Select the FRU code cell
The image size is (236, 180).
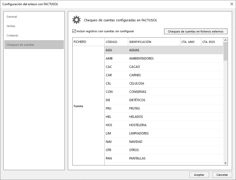click(x=116, y=108)
